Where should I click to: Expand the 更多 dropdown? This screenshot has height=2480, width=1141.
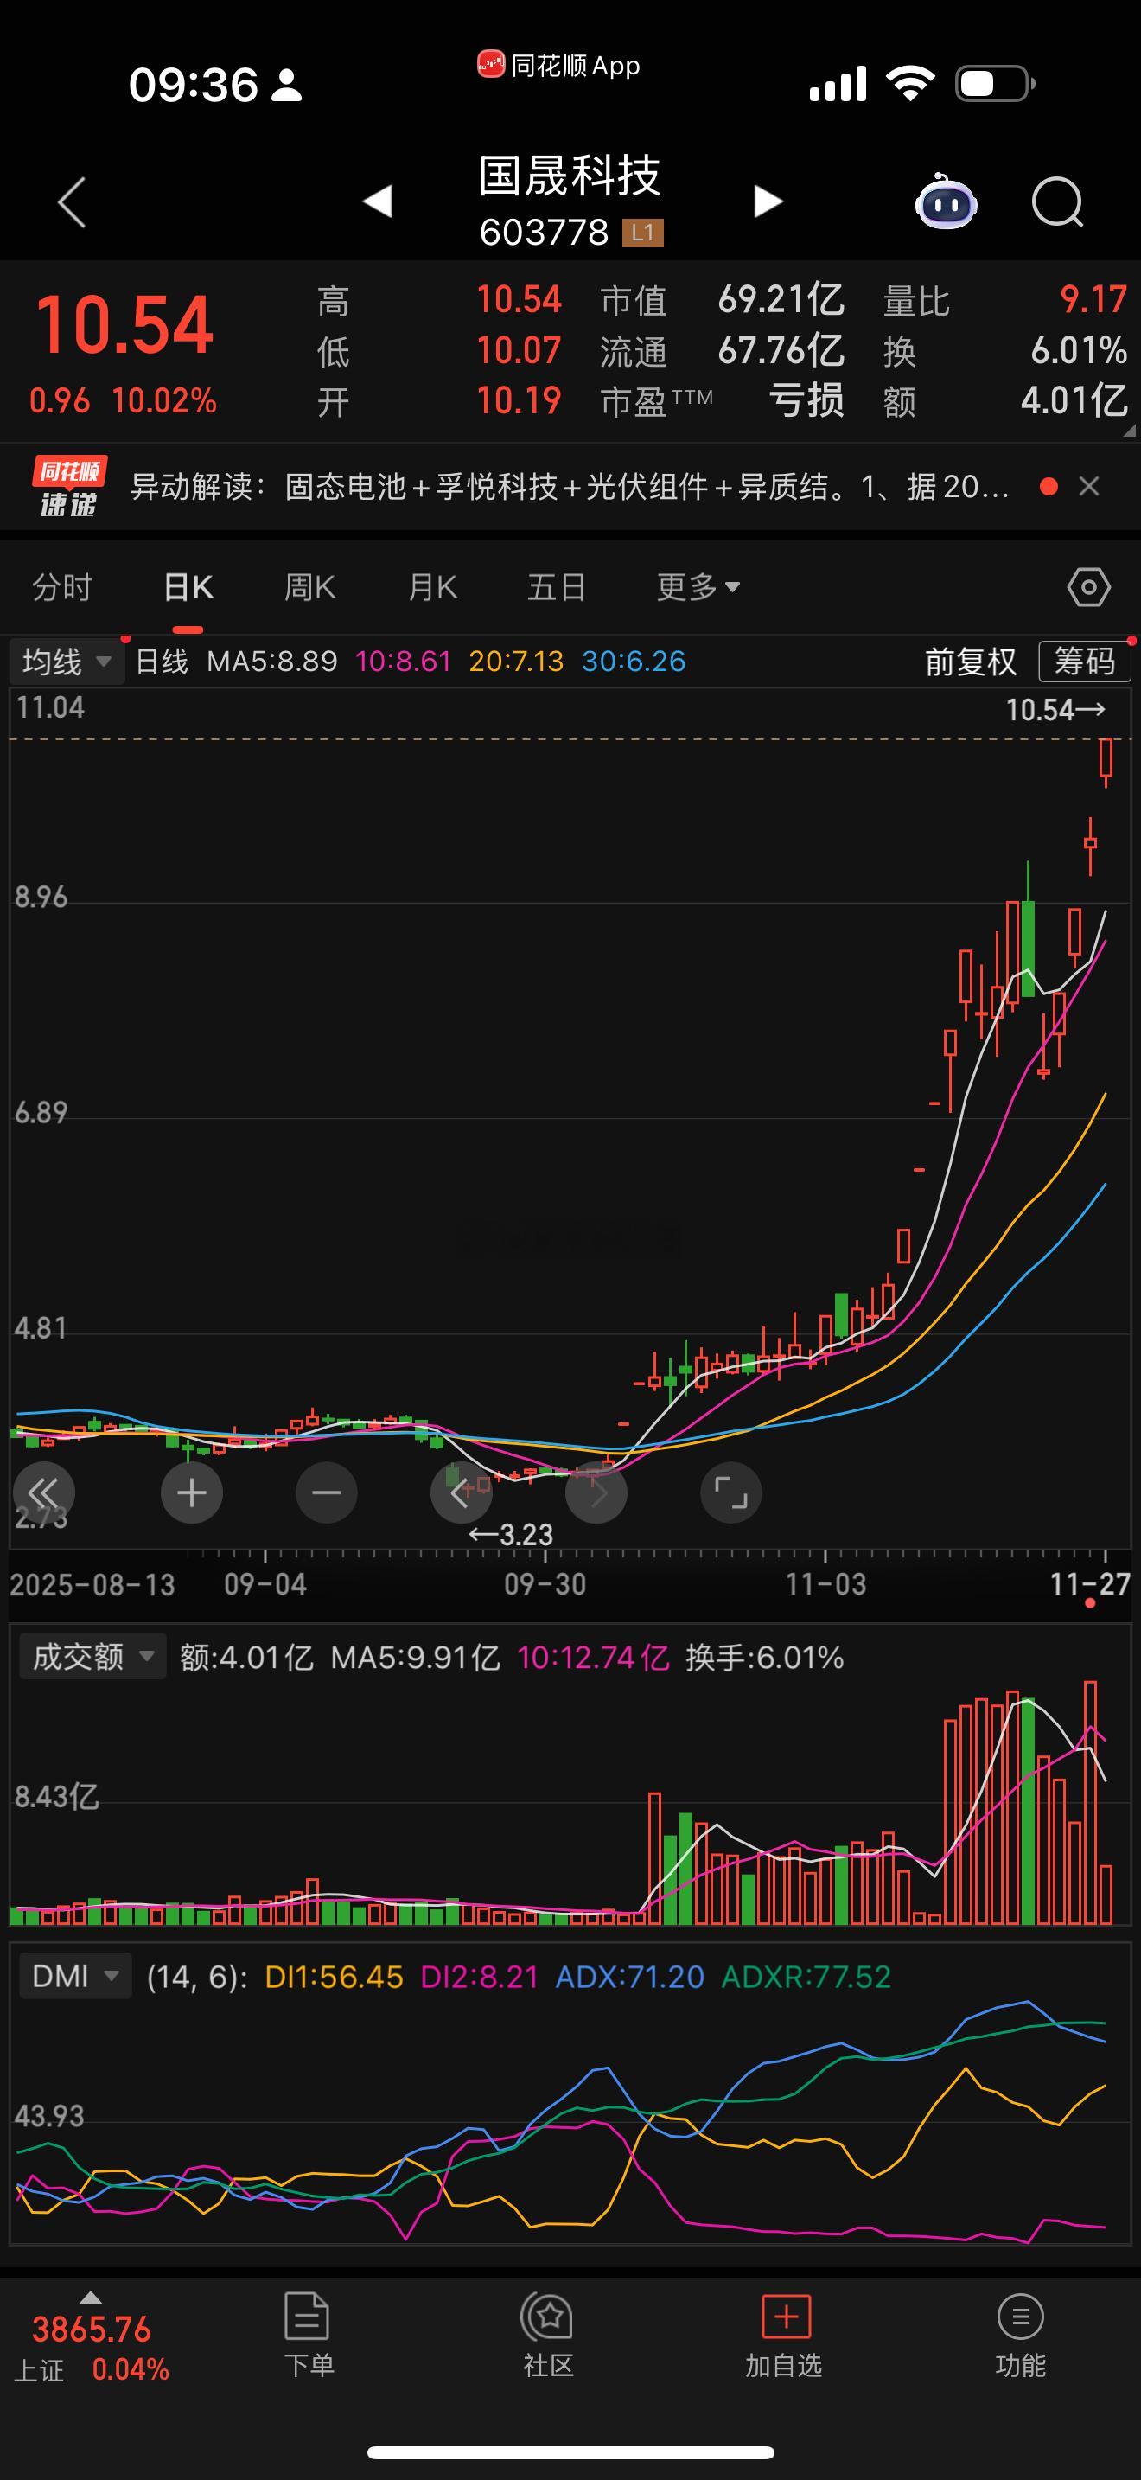coord(698,586)
